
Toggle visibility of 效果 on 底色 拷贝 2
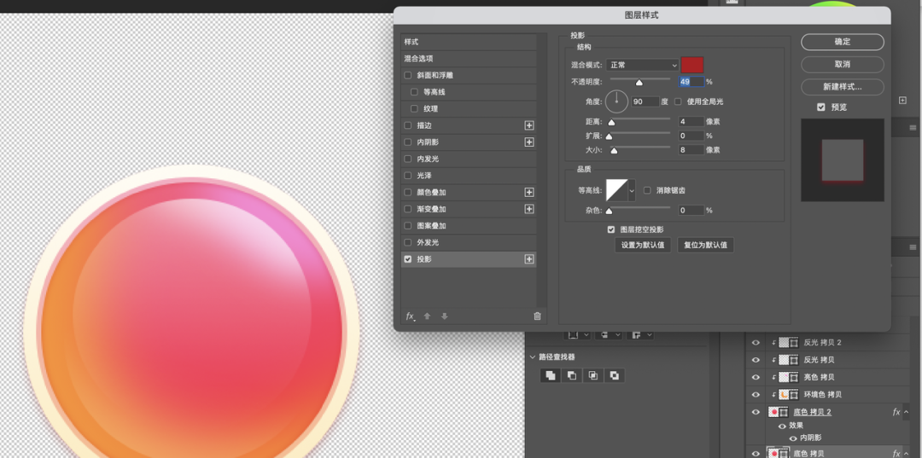(783, 426)
